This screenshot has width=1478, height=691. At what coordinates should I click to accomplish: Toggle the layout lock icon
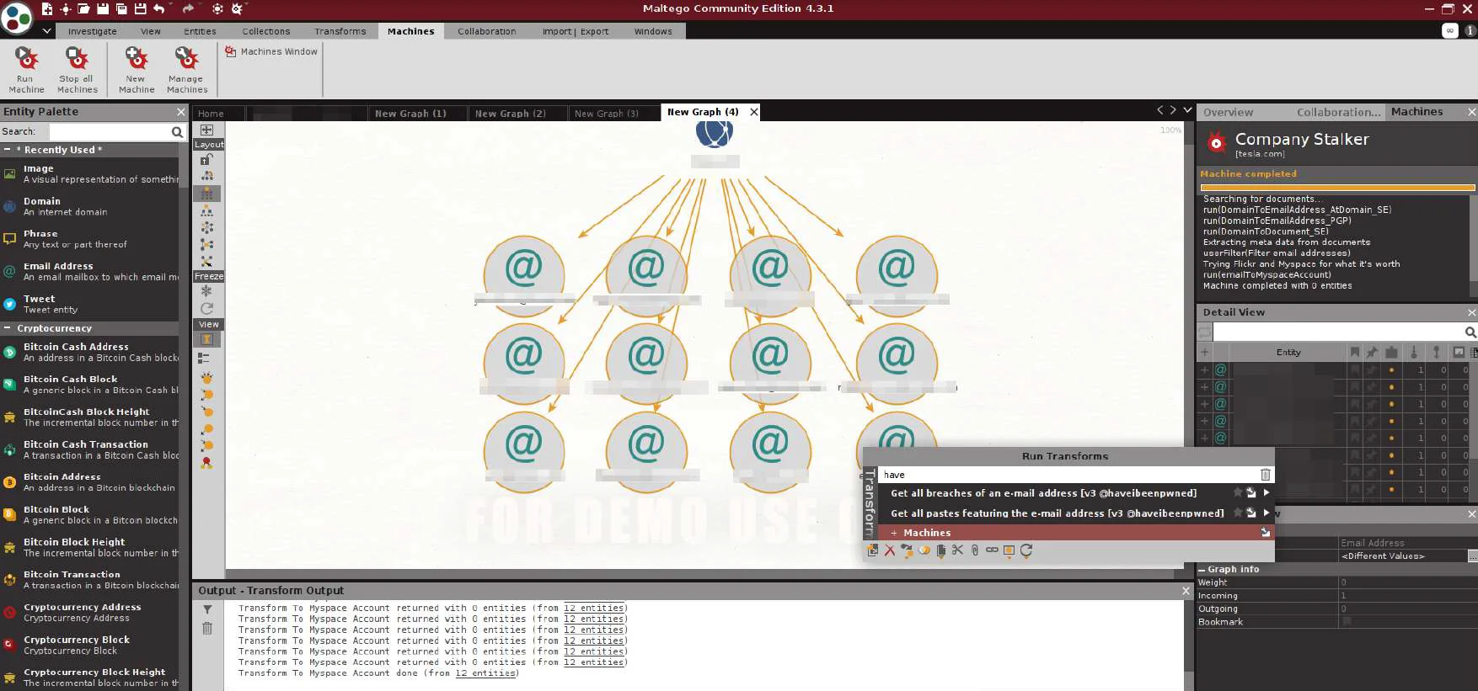[206, 159]
